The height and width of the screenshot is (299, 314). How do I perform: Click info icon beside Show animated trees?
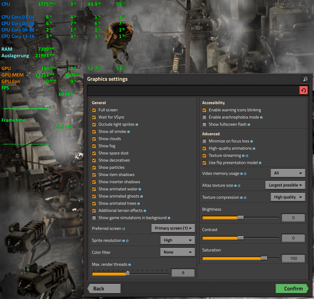tap(138, 204)
